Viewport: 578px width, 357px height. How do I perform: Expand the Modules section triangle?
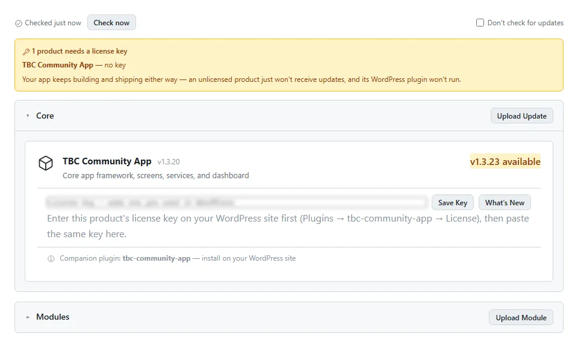click(x=28, y=317)
